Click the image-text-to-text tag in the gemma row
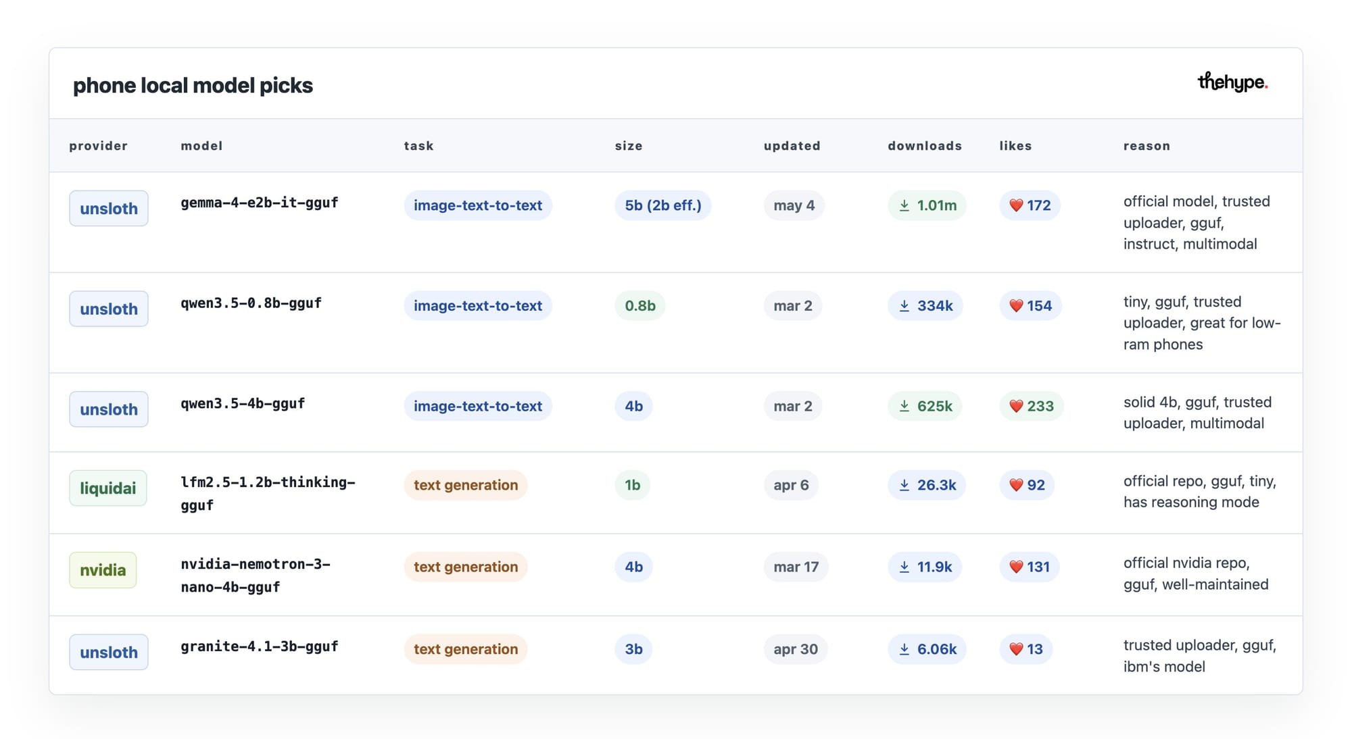 pos(478,205)
